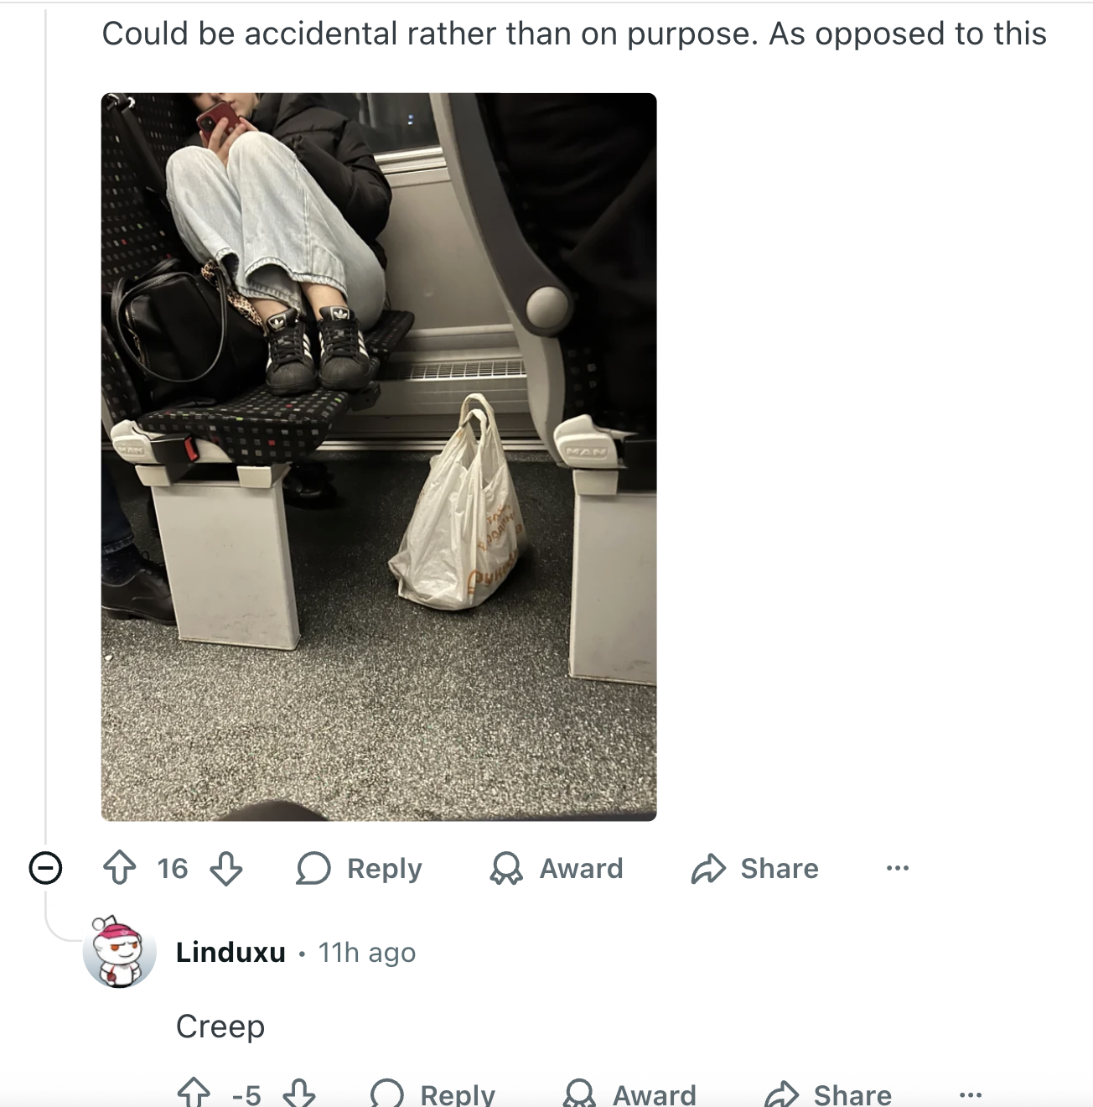Screen dimensions: 1093x1107
Task: Collapse the comment thread with minus circle
Action: tap(45, 867)
